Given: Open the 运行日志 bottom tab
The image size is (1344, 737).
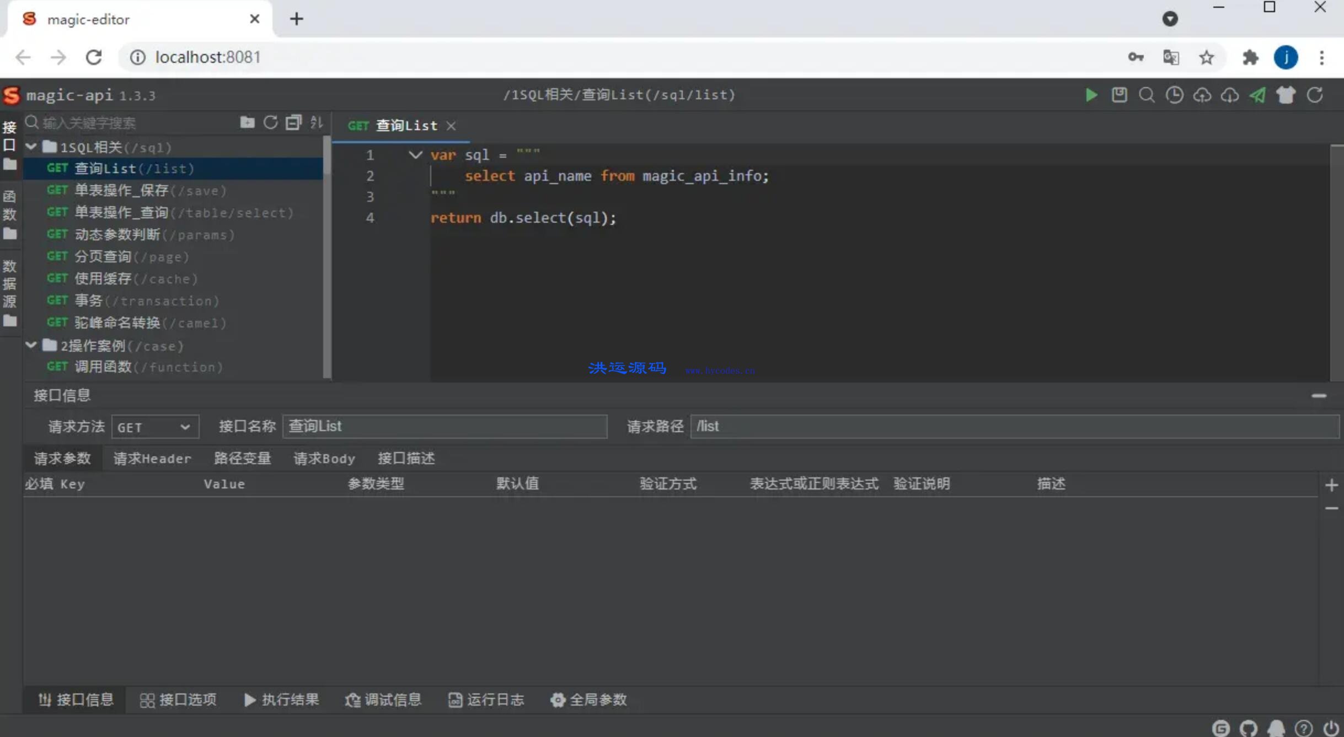Looking at the screenshot, I should click(x=486, y=700).
